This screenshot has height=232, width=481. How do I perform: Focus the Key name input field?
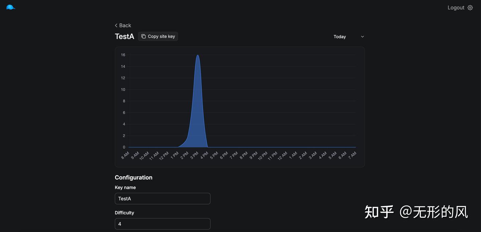(x=163, y=199)
